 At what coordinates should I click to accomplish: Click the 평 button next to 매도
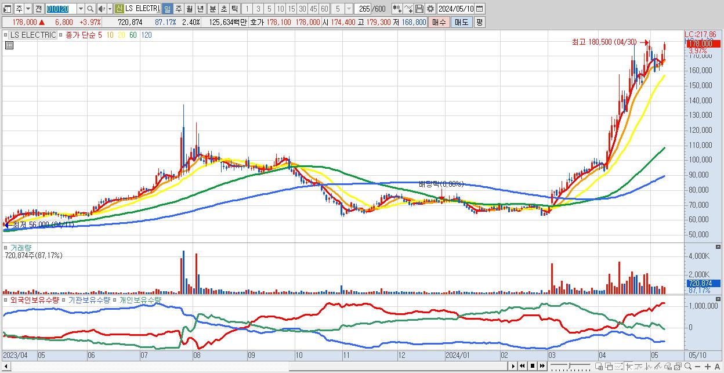pos(479,22)
